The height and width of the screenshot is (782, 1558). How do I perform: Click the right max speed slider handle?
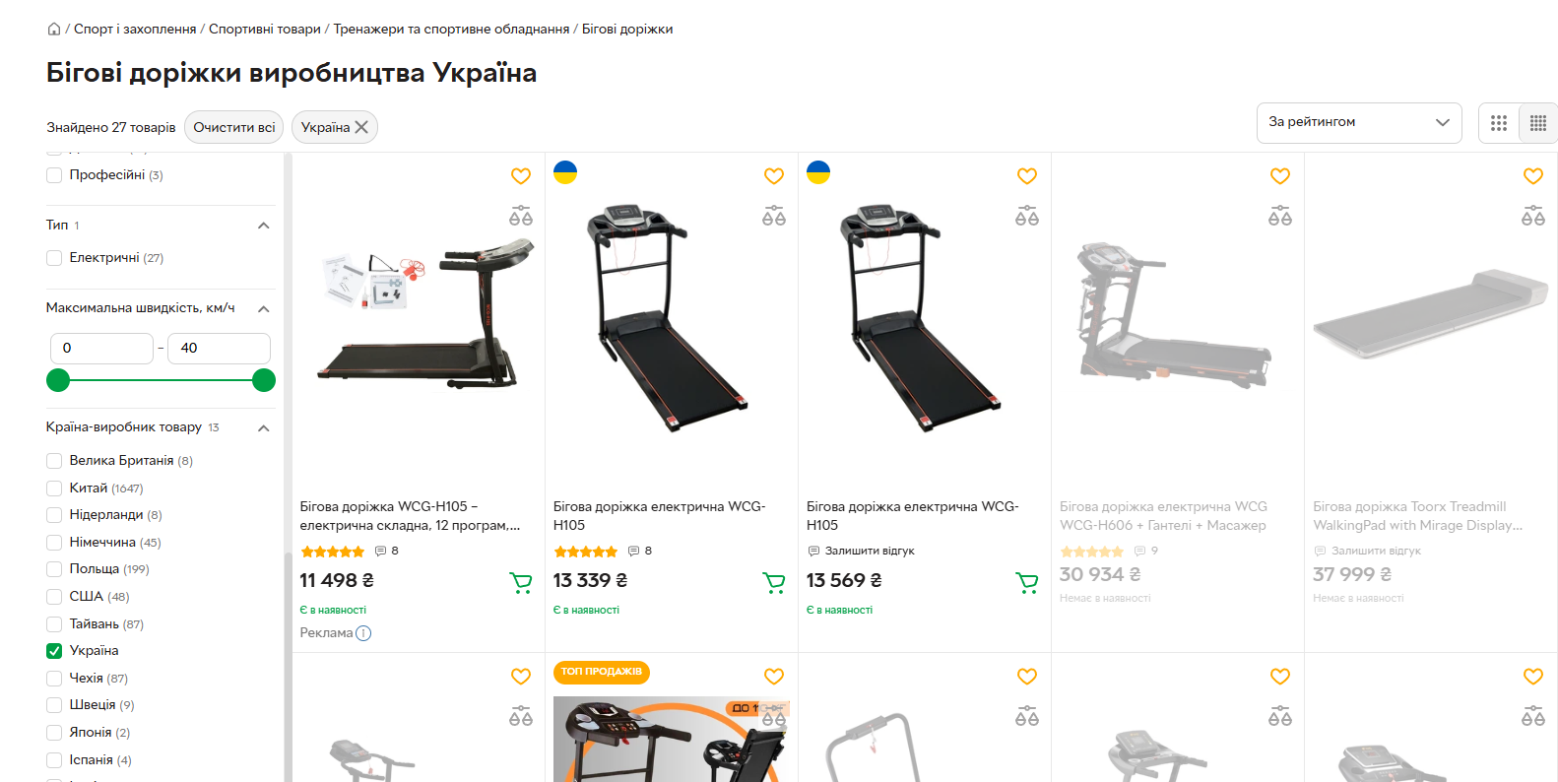tap(264, 380)
